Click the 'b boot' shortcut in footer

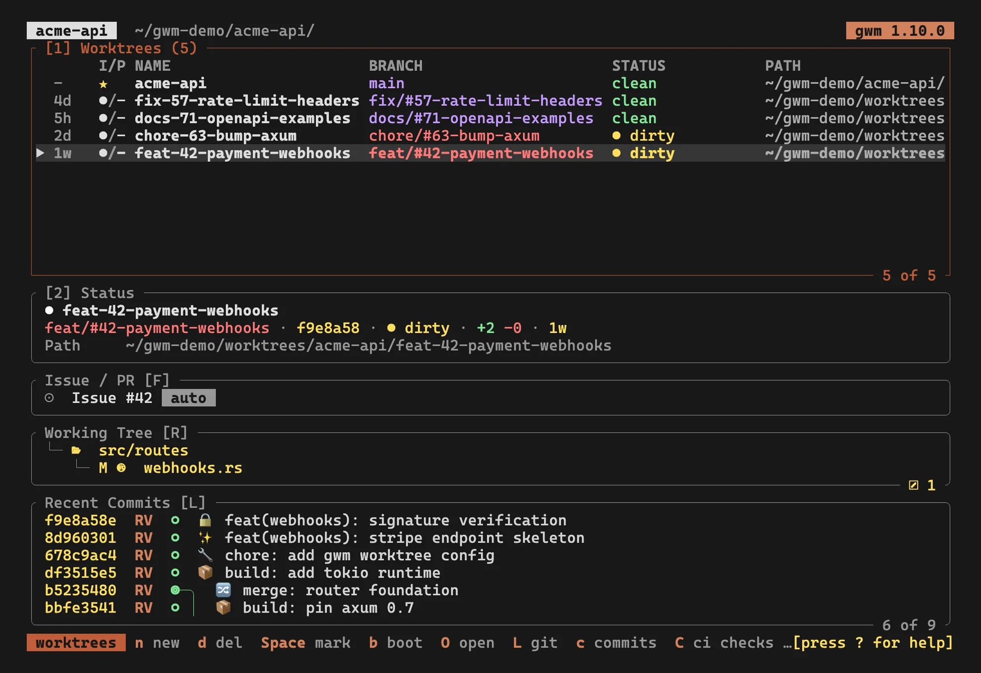[x=395, y=642]
